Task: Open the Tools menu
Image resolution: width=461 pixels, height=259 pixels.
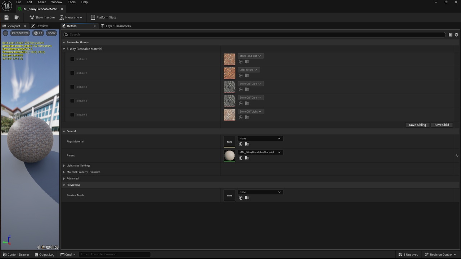Action: pyautogui.click(x=72, y=2)
